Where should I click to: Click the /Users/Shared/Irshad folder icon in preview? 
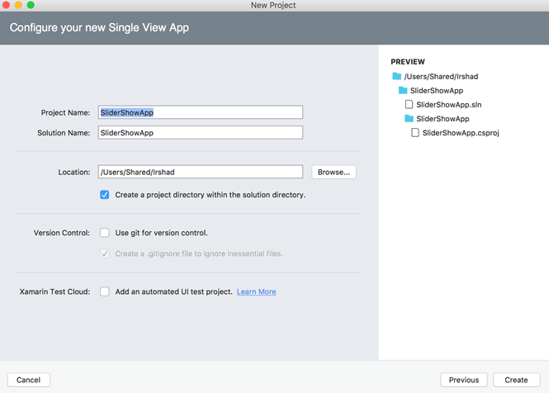click(x=397, y=76)
